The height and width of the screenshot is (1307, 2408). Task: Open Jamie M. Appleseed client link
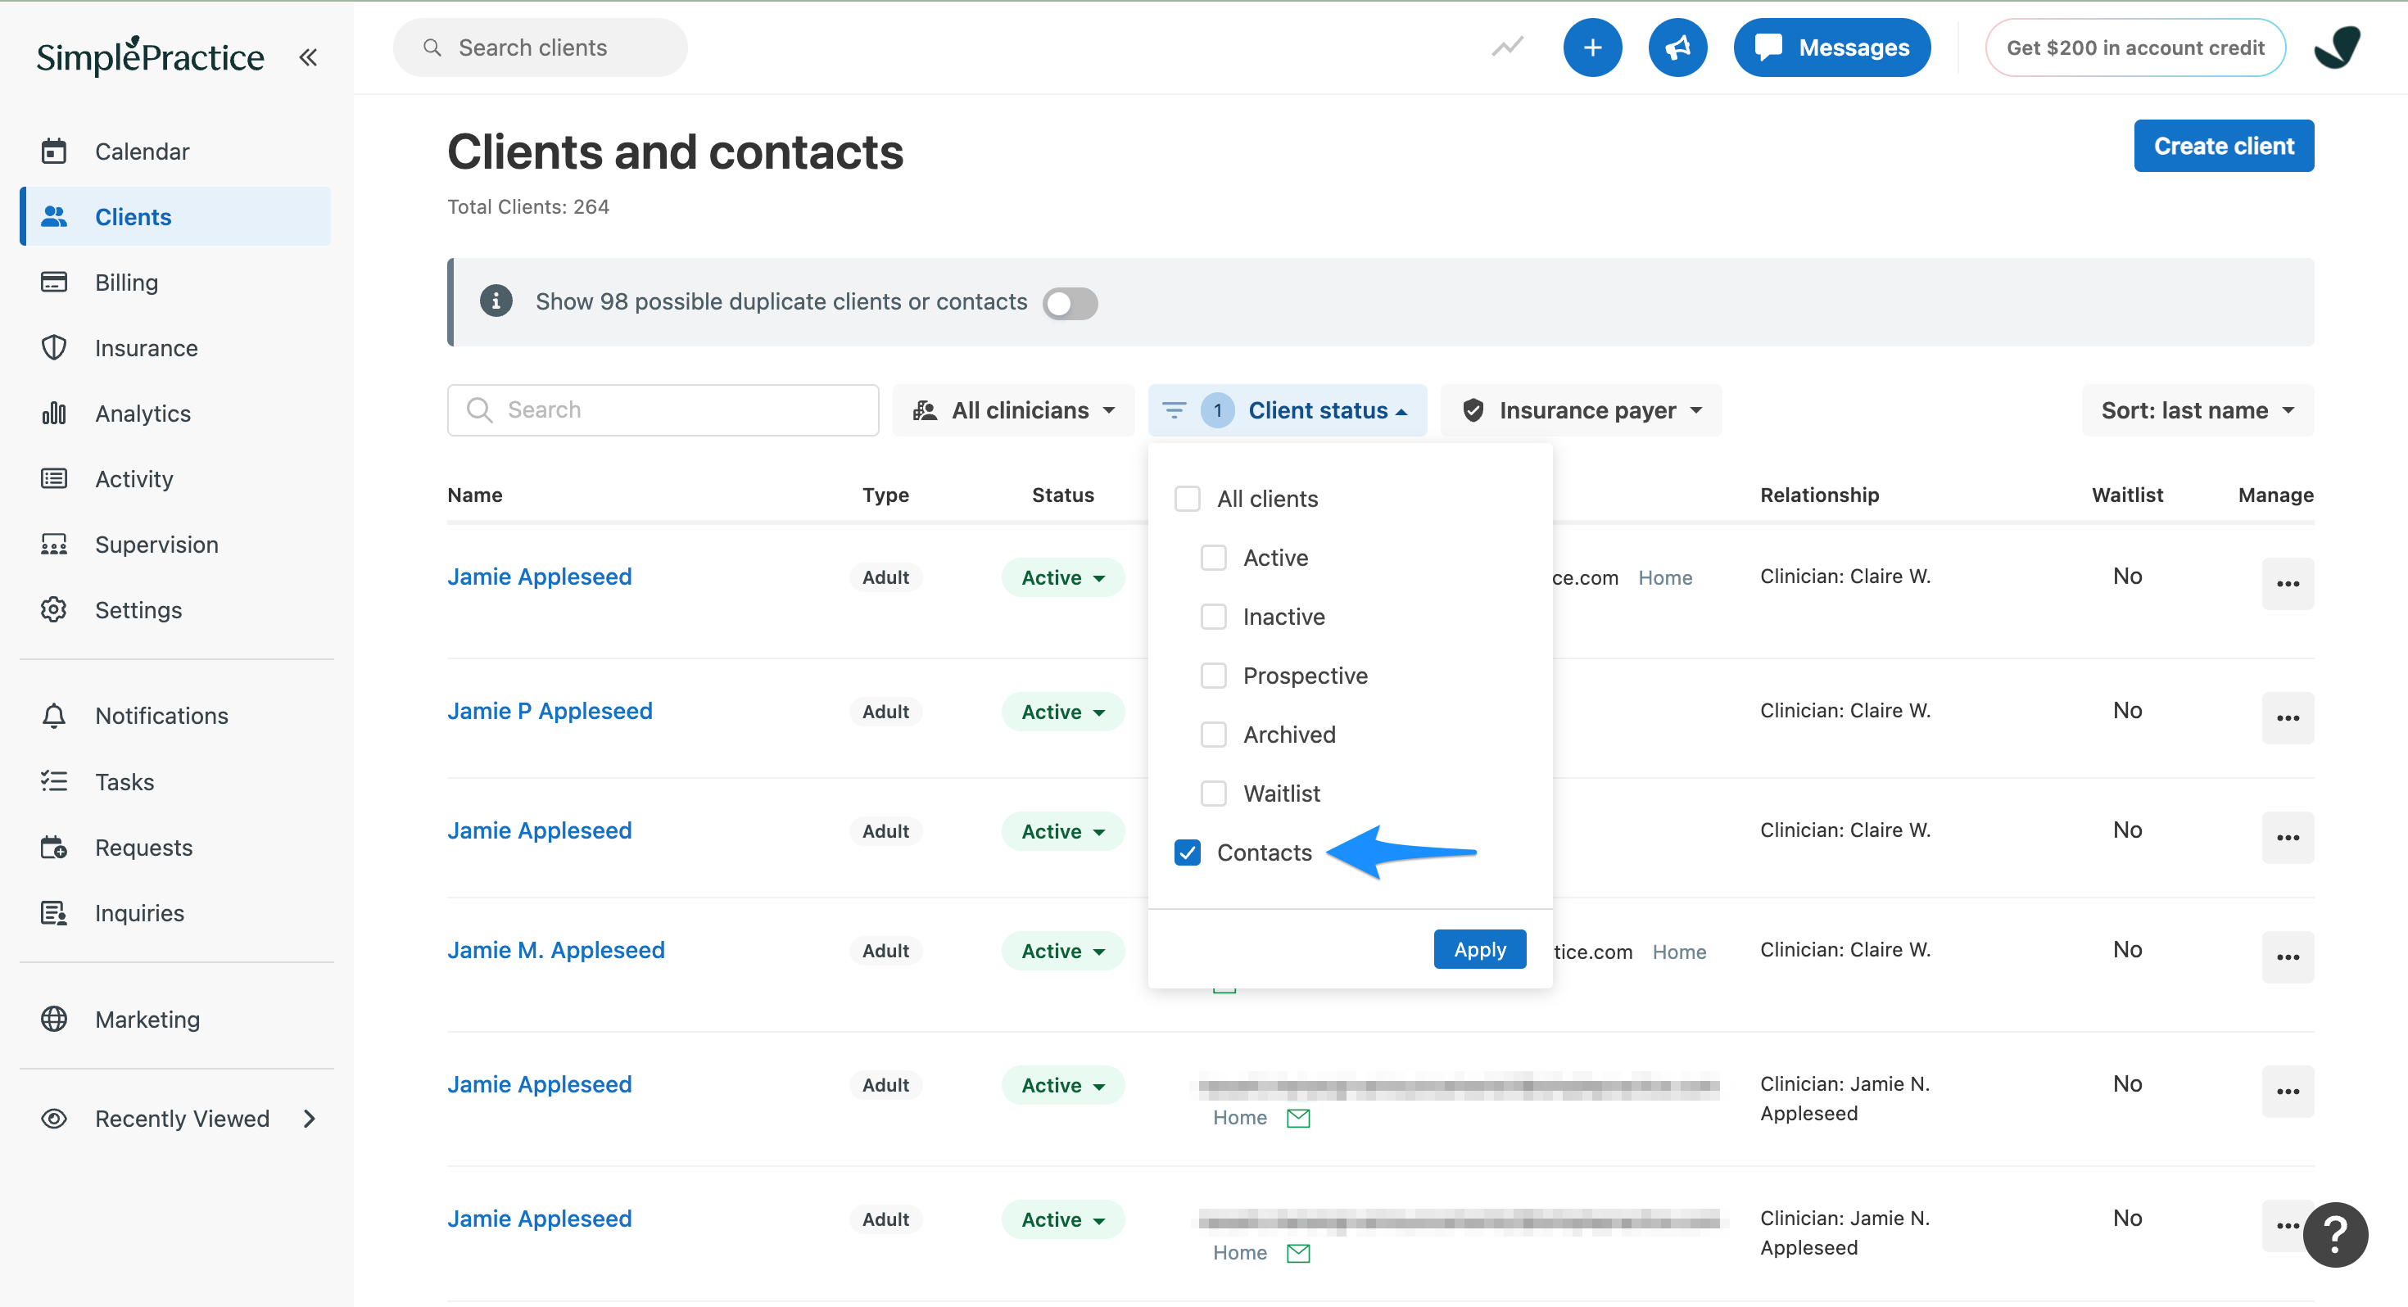point(556,950)
